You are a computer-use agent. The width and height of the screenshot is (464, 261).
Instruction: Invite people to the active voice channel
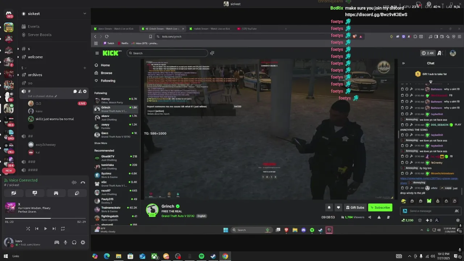80,91
